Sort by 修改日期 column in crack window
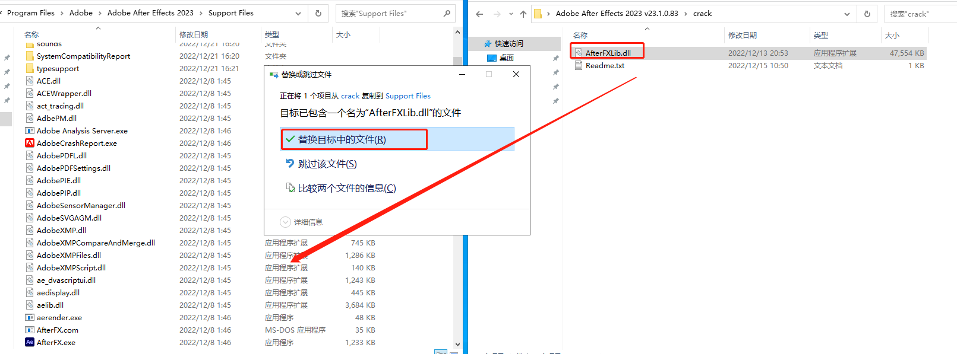The width and height of the screenshot is (957, 354). coord(743,36)
